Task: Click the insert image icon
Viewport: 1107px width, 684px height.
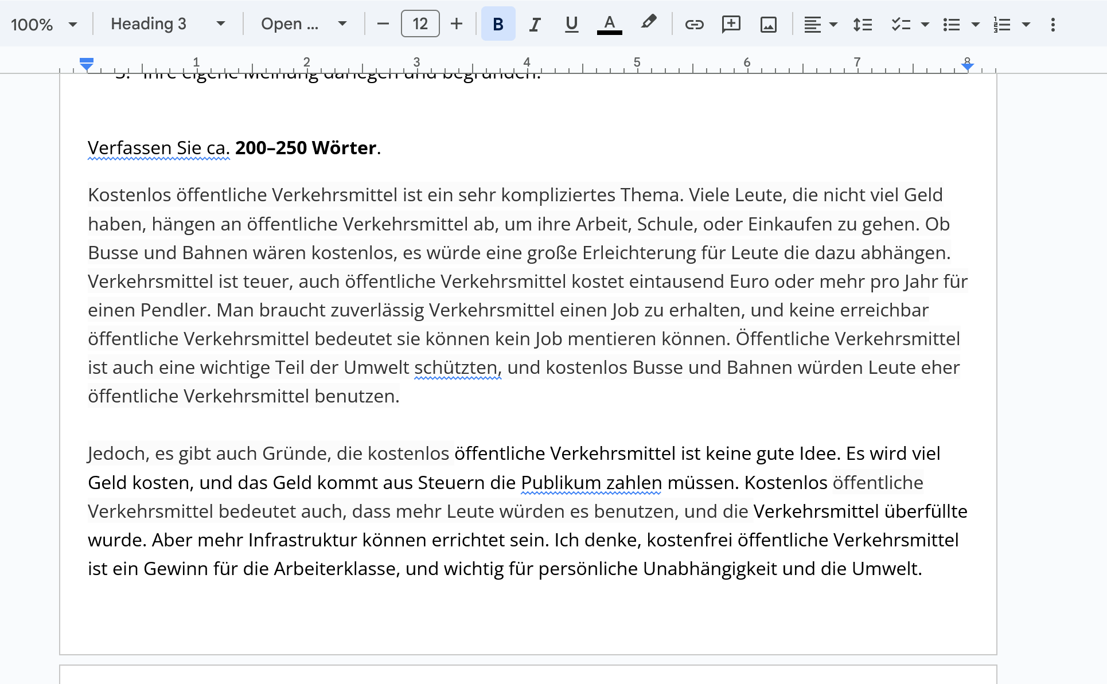Action: (768, 24)
